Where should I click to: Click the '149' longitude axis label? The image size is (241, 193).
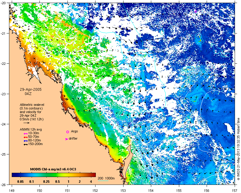click(12, 191)
